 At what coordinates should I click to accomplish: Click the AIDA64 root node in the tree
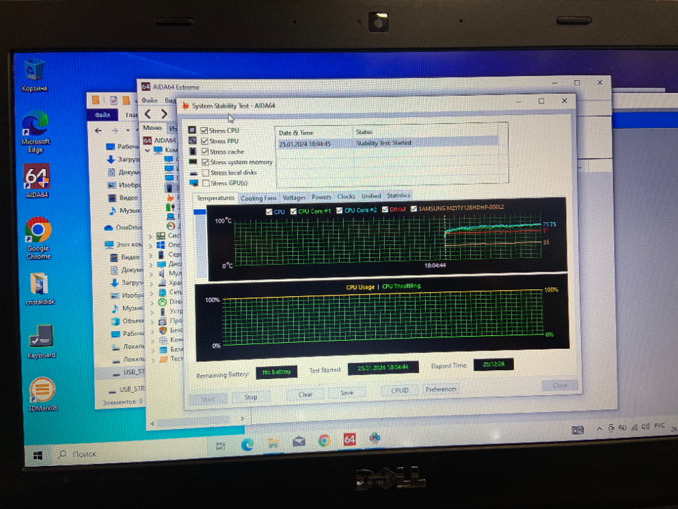click(x=160, y=140)
